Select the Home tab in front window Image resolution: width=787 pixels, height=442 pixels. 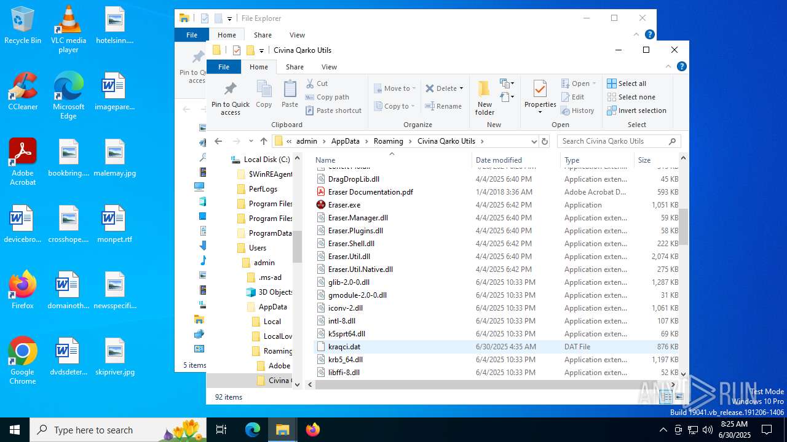(x=259, y=67)
